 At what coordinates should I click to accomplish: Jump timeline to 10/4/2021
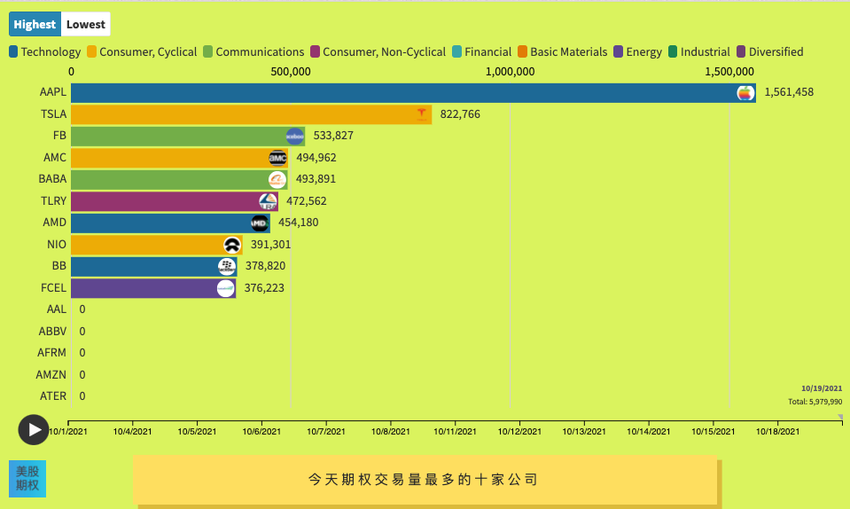(x=132, y=432)
